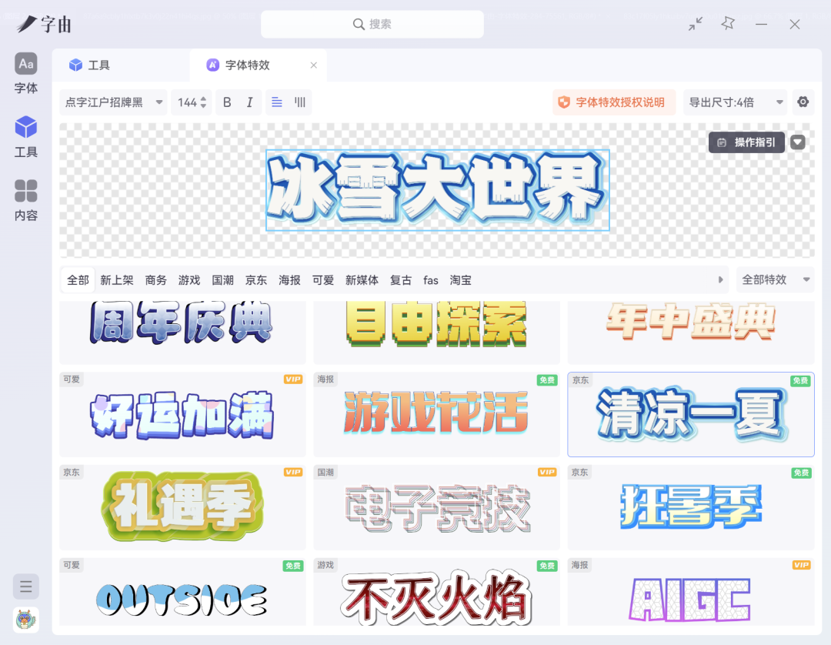Click the 操作指引 button
831x645 pixels.
746,142
